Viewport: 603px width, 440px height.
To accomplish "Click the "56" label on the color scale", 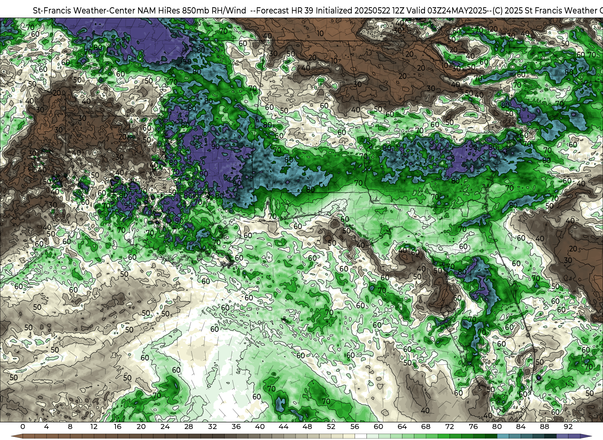I will click(355, 426).
